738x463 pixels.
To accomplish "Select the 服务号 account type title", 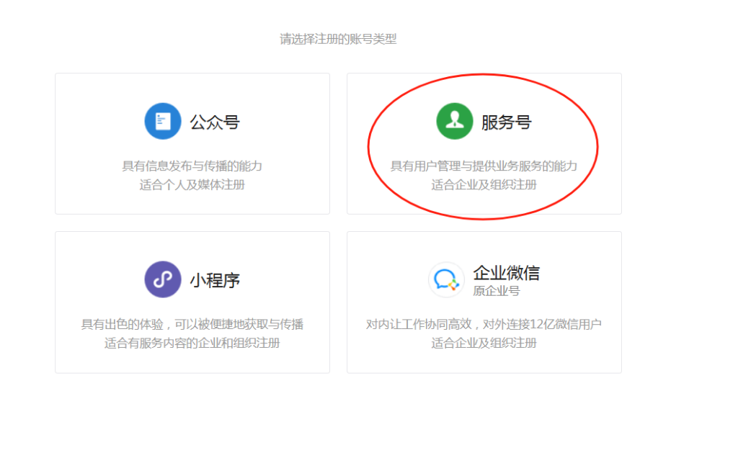I will pos(507,122).
